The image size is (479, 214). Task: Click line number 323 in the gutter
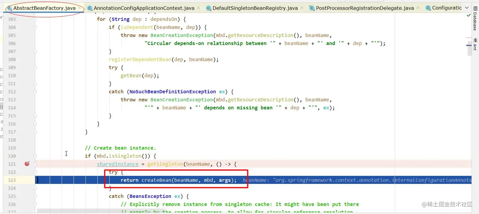click(x=12, y=180)
